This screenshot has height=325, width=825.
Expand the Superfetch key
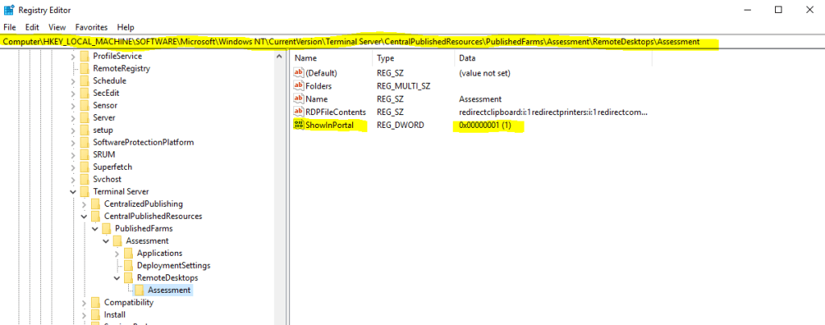pos(73,167)
